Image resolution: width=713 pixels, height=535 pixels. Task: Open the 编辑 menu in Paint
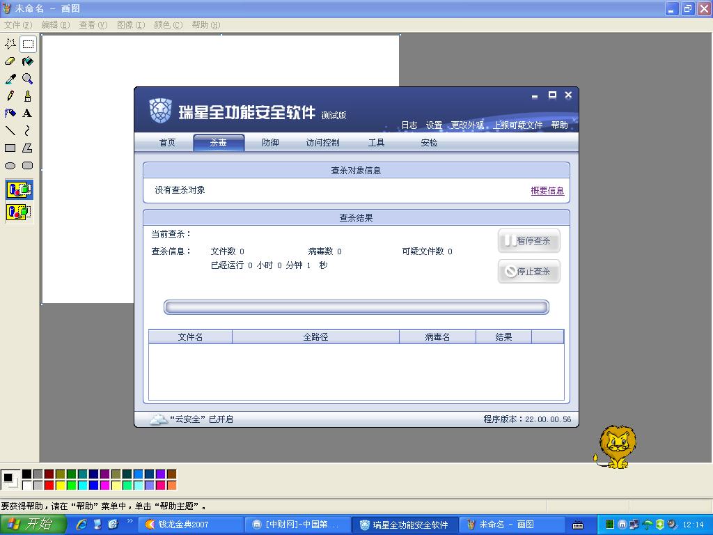pyautogui.click(x=56, y=25)
